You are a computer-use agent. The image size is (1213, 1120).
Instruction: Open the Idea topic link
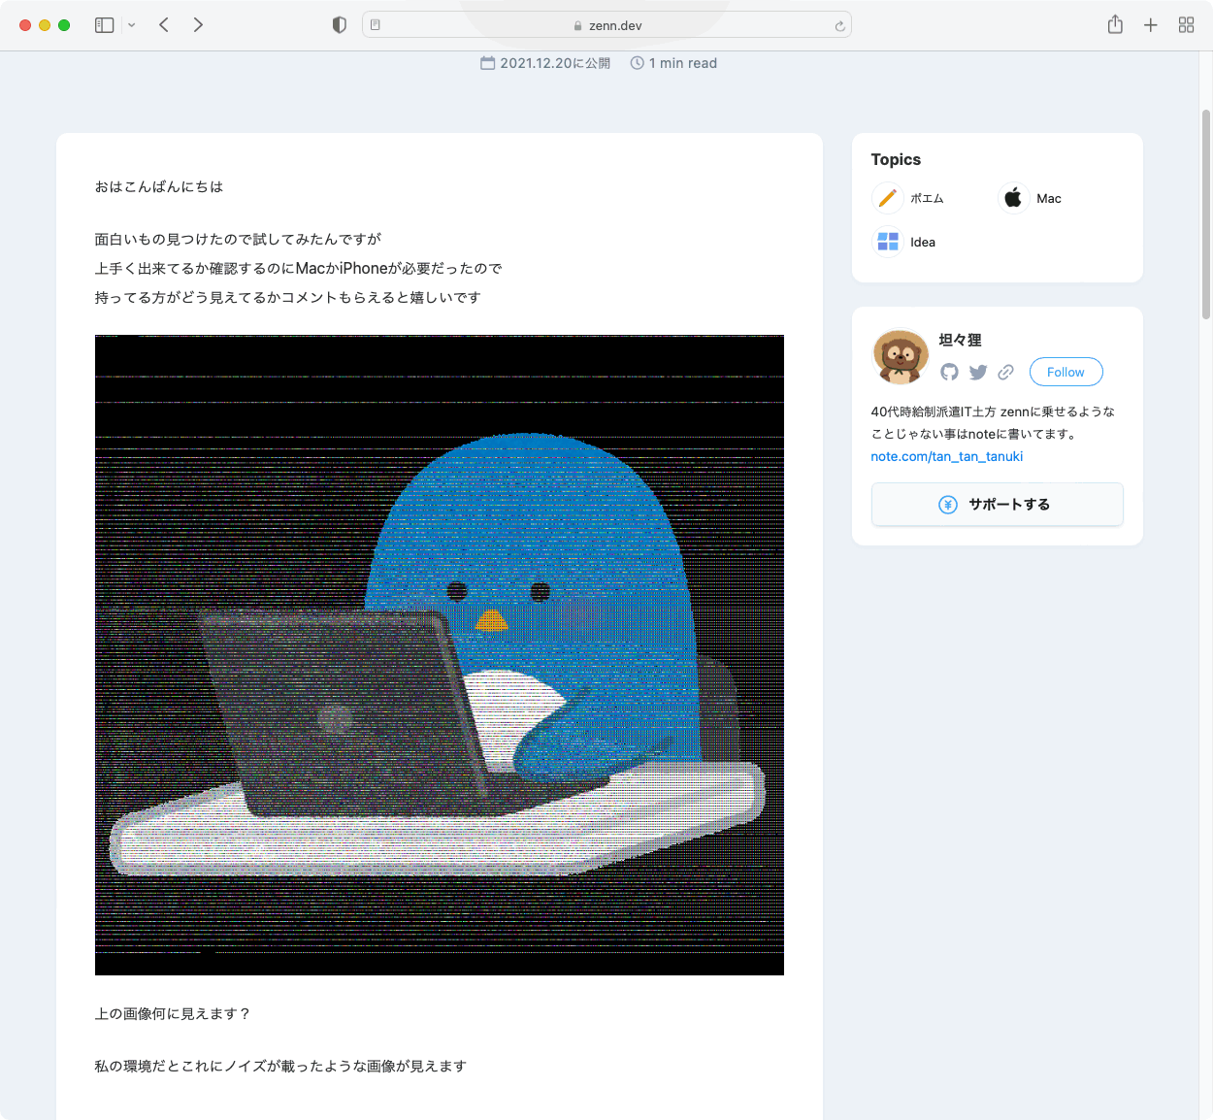[923, 243]
